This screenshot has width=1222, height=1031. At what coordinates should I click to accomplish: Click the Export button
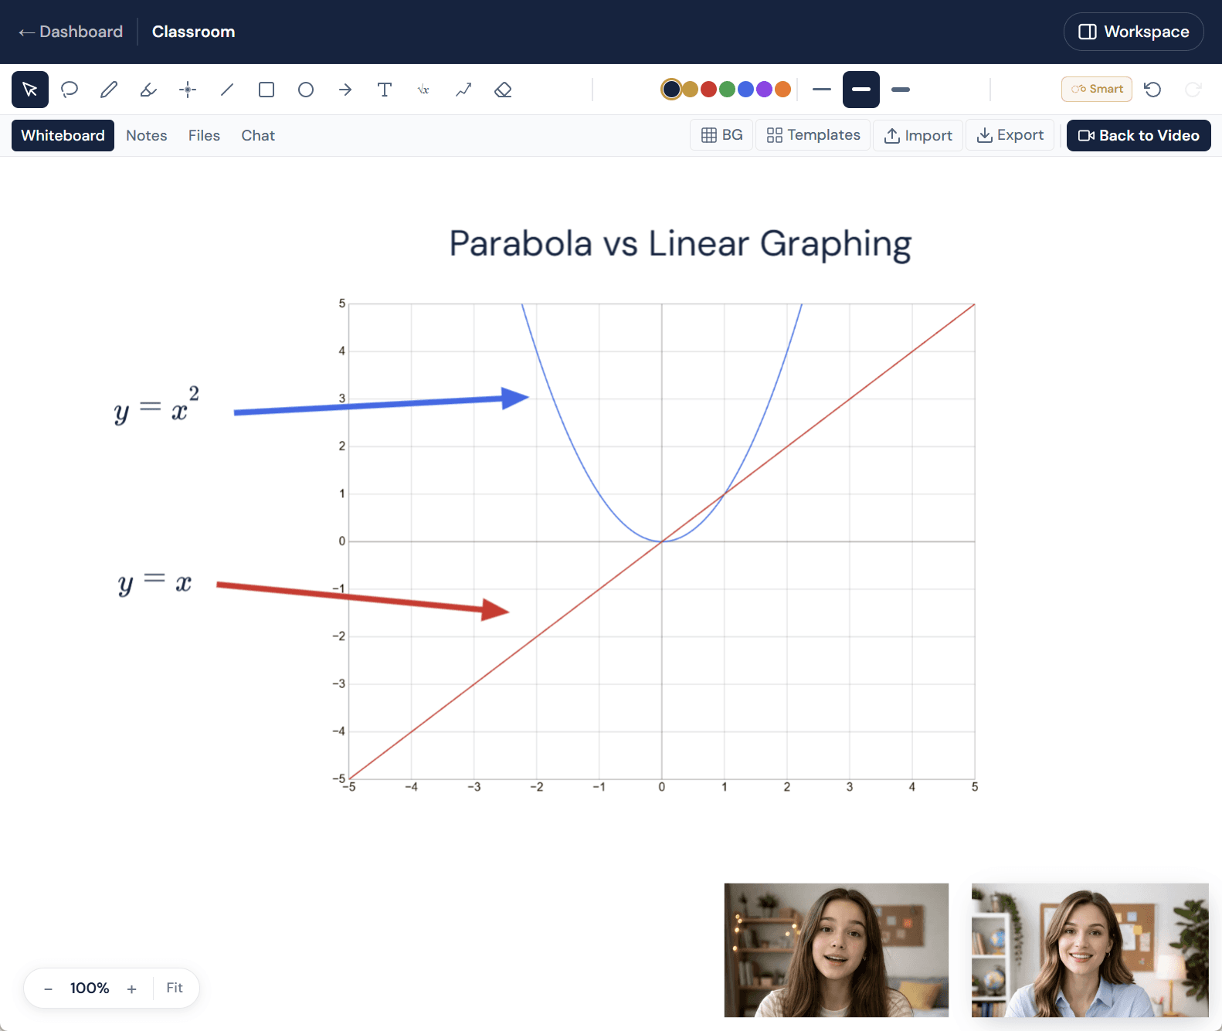pyautogui.click(x=1010, y=135)
